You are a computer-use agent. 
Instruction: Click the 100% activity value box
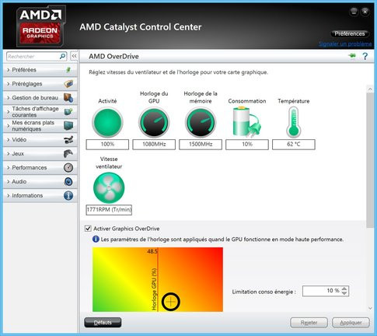(107, 145)
